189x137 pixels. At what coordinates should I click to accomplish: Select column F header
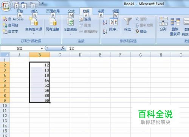(x=120, y=55)
